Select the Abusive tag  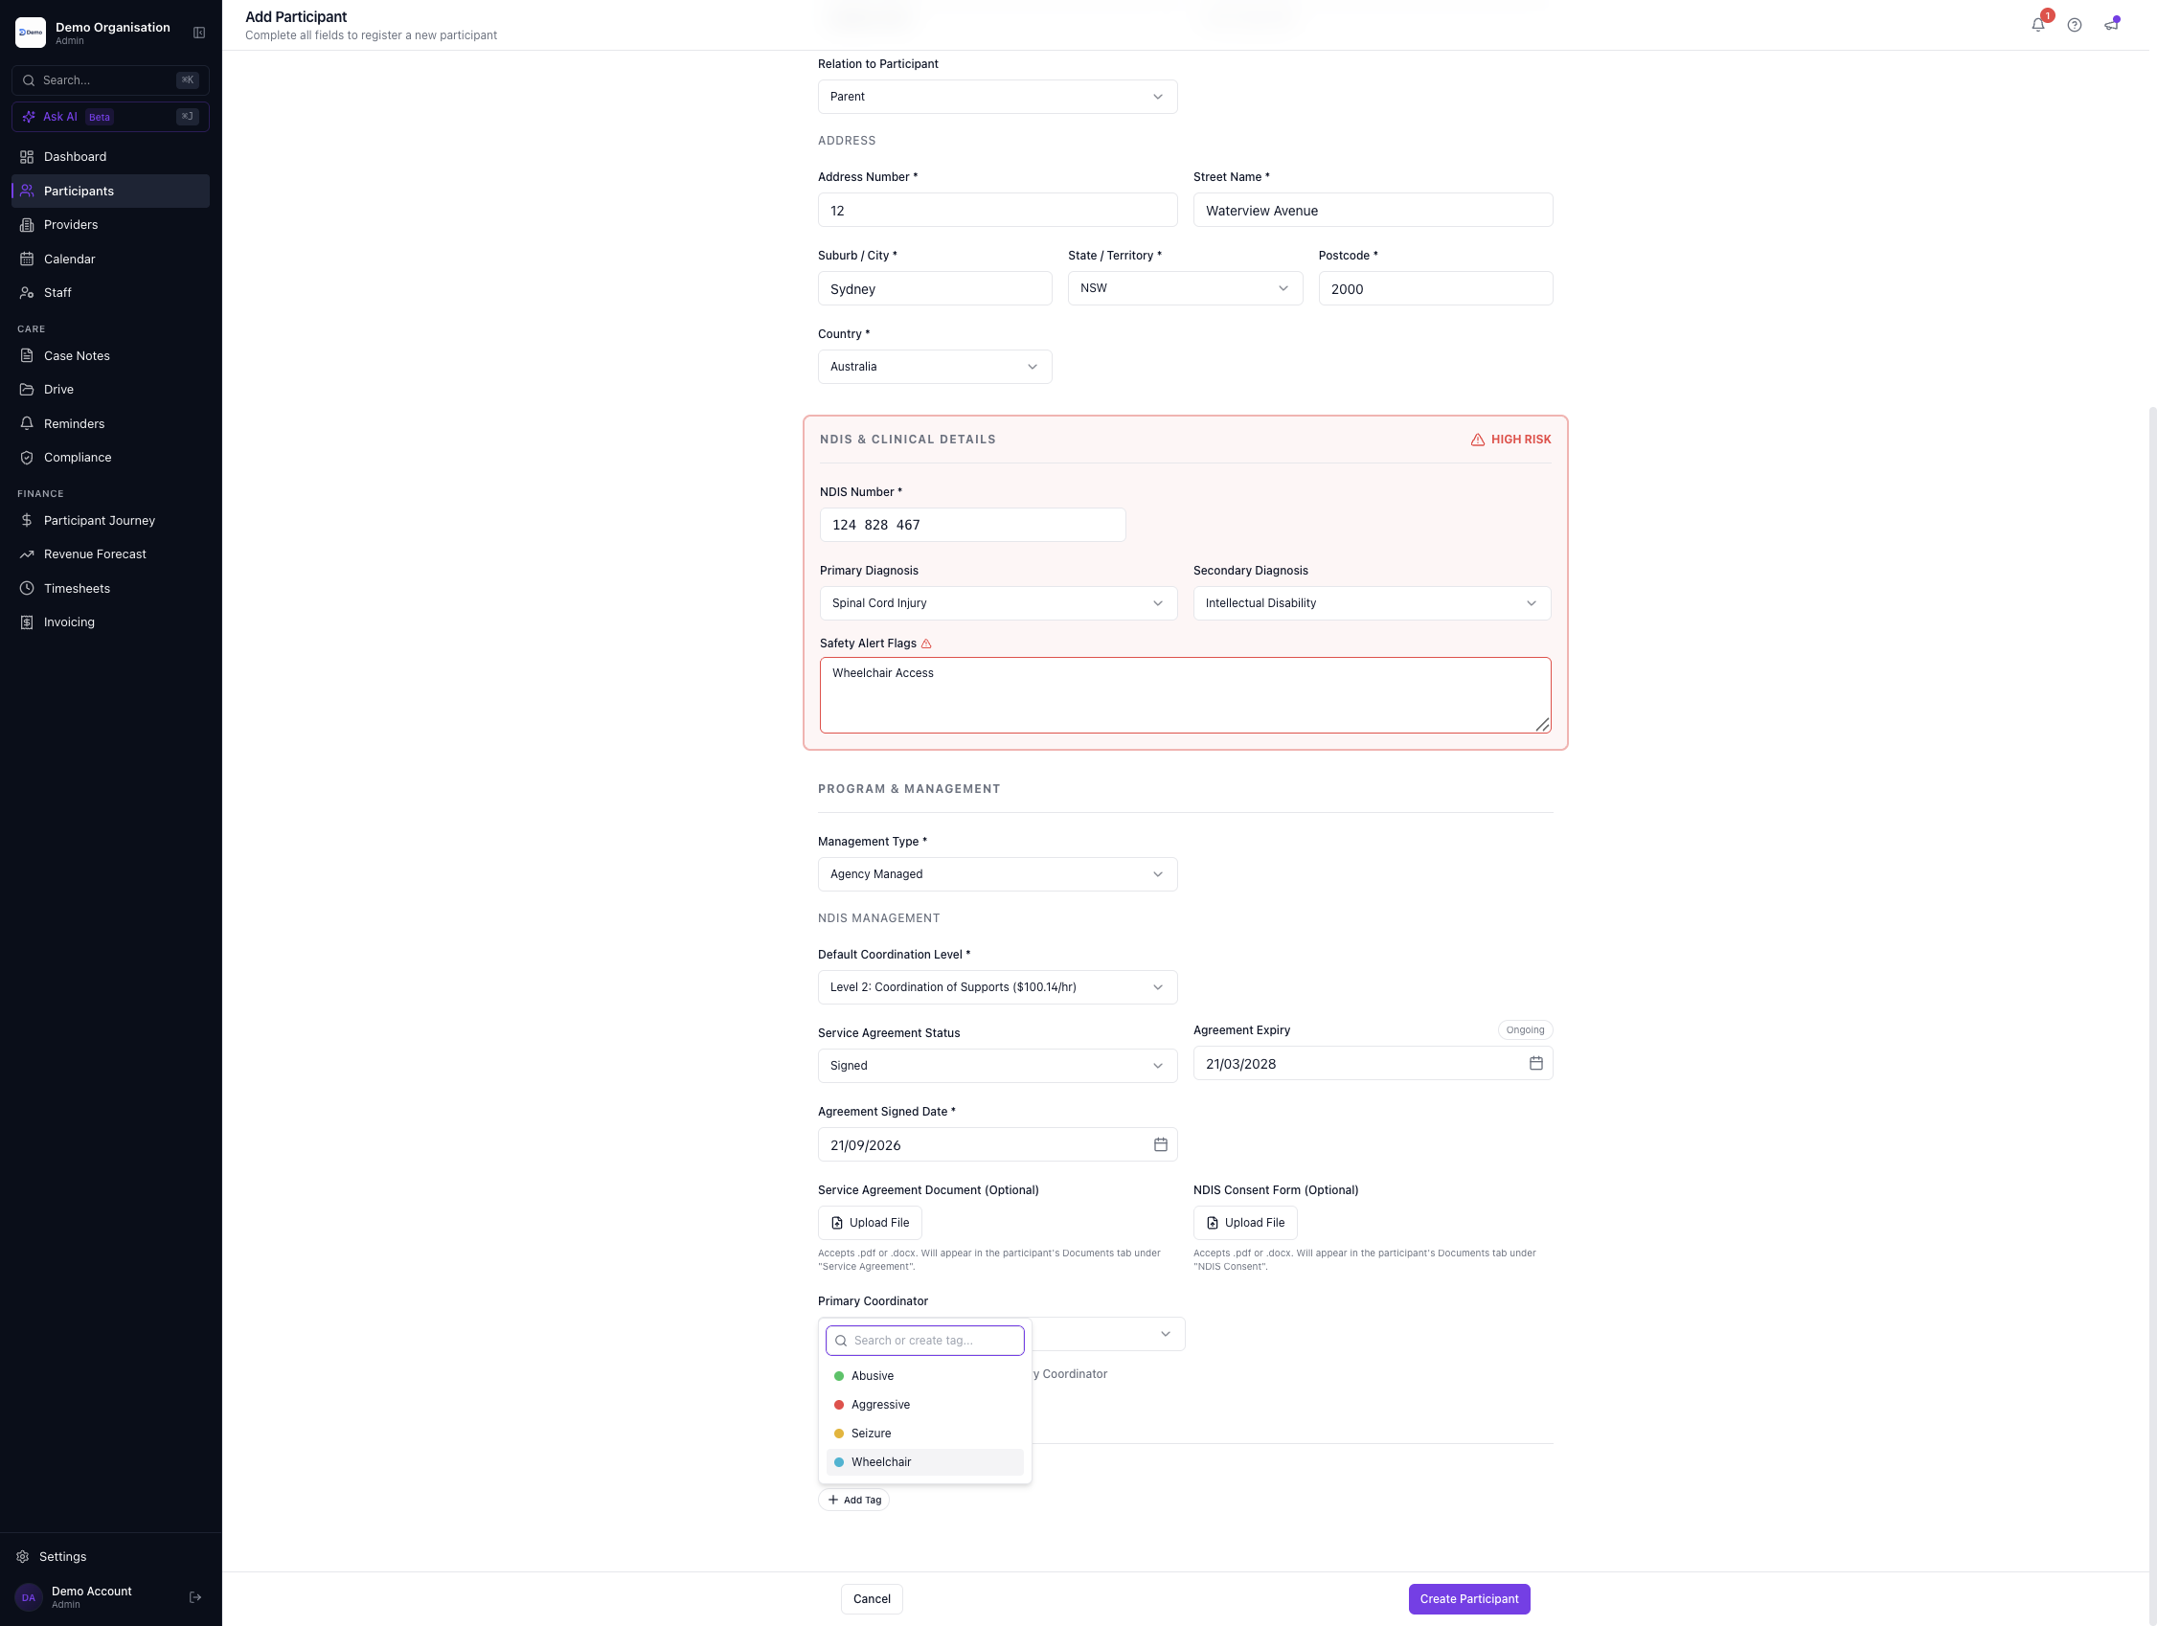pos(924,1375)
